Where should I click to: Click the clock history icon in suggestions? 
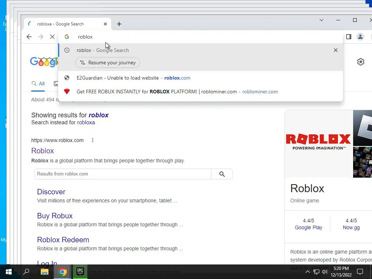click(x=67, y=50)
